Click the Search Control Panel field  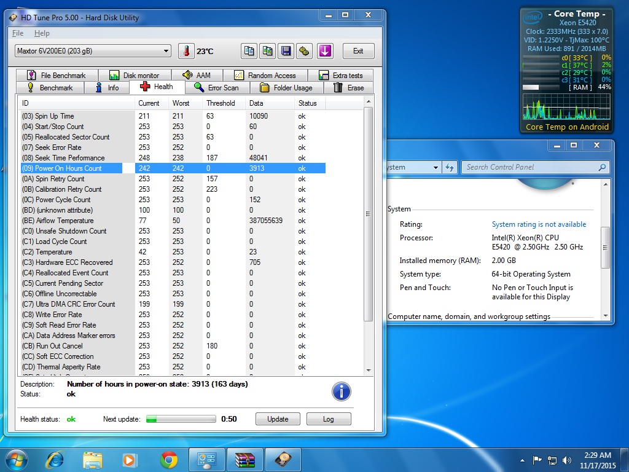(528, 167)
